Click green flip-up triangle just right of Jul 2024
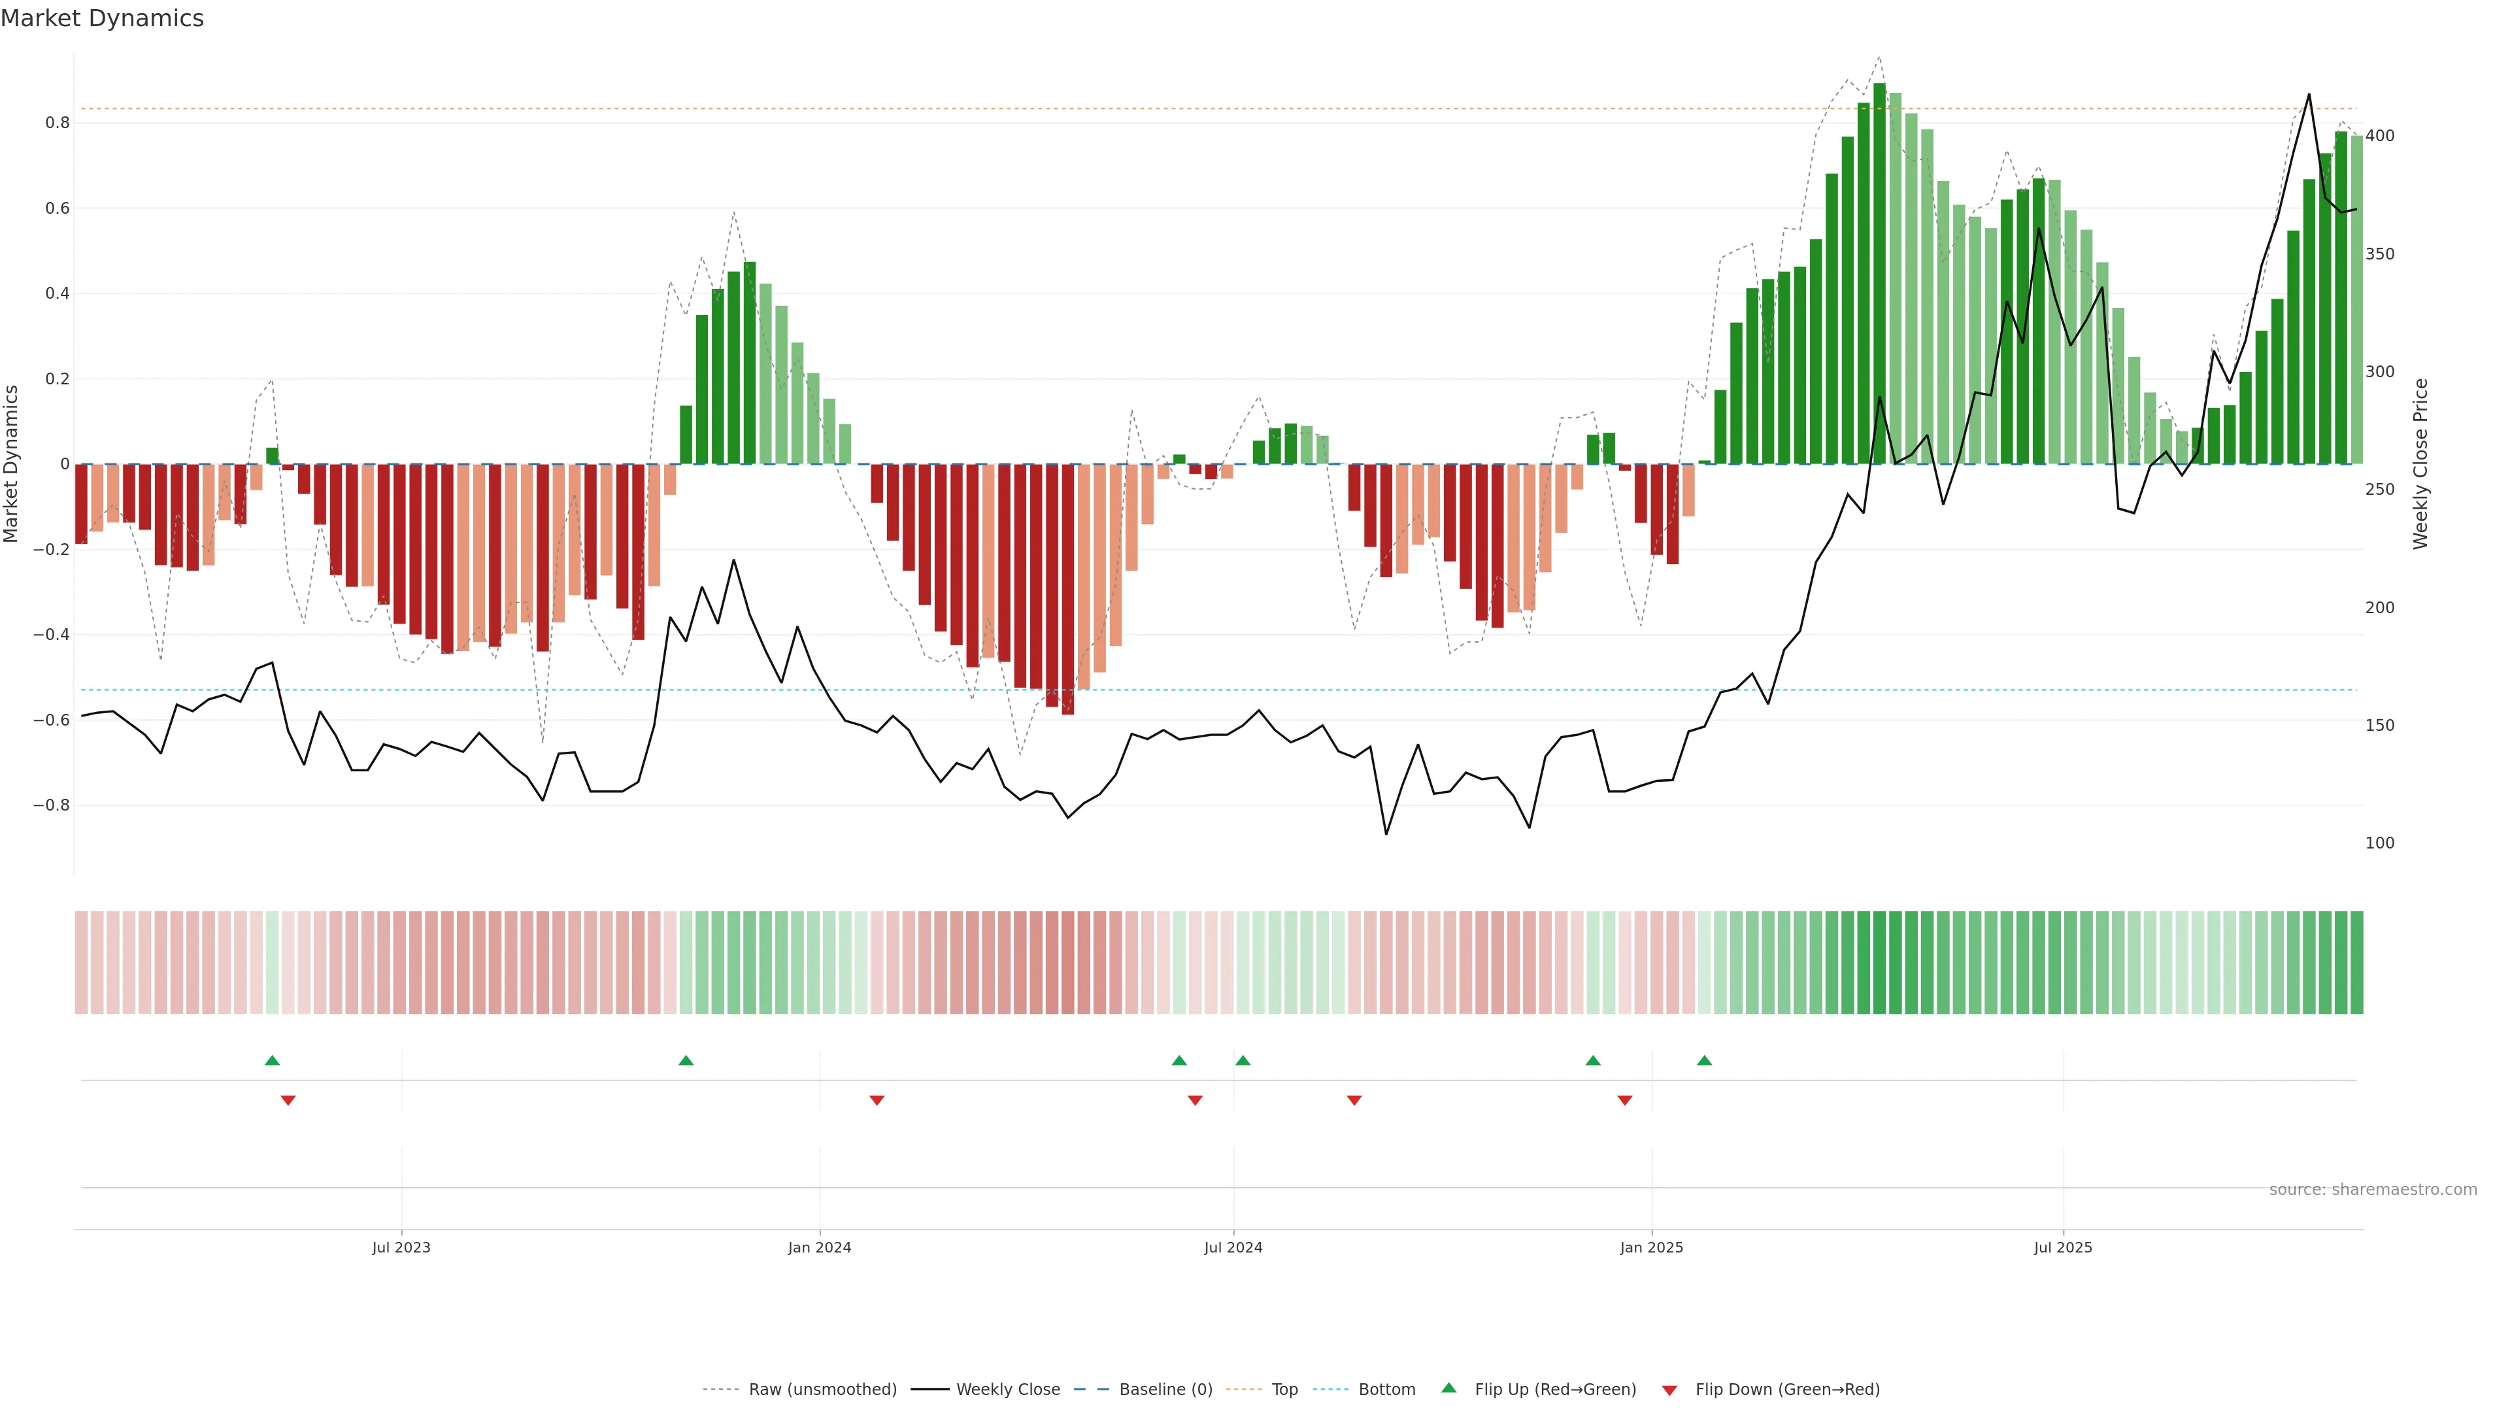This screenshot has width=2510, height=1412. [x=1243, y=1060]
